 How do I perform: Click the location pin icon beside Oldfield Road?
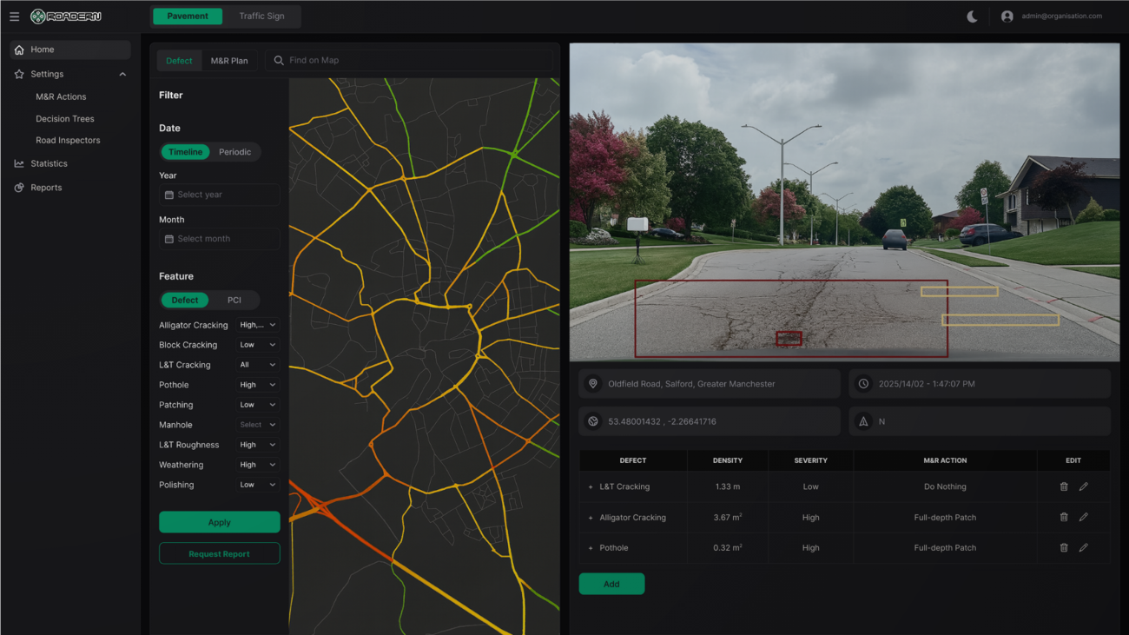tap(592, 383)
